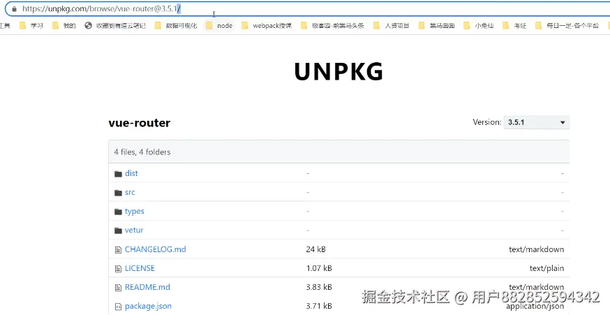Viewport: 610px width, 315px height.
Task: Click the UNPKG site title
Action: (x=339, y=72)
